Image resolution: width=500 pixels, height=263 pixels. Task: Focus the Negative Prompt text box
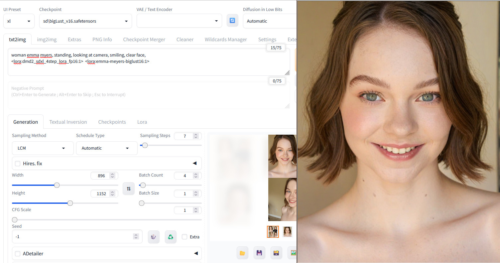click(149, 95)
